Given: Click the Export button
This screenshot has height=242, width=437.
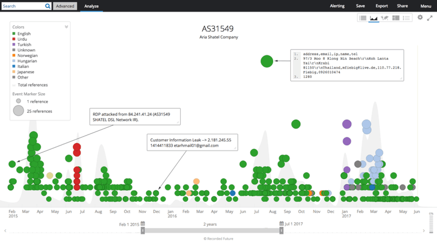Looking at the screenshot, I should (382, 6).
